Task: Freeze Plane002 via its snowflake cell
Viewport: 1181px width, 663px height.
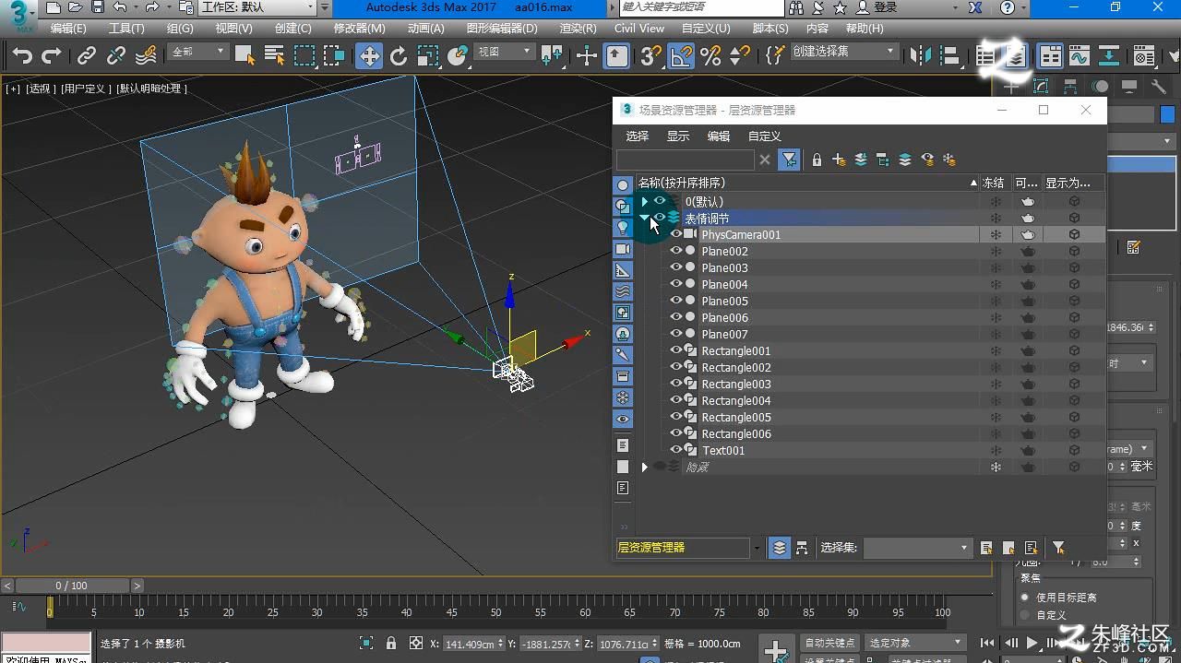Action: pyautogui.click(x=996, y=251)
